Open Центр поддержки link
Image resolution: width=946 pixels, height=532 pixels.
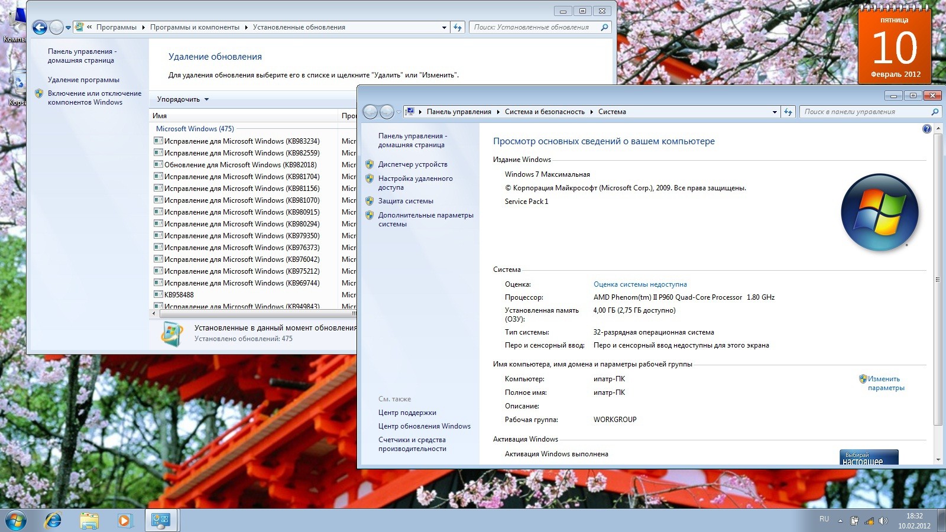pyautogui.click(x=407, y=413)
